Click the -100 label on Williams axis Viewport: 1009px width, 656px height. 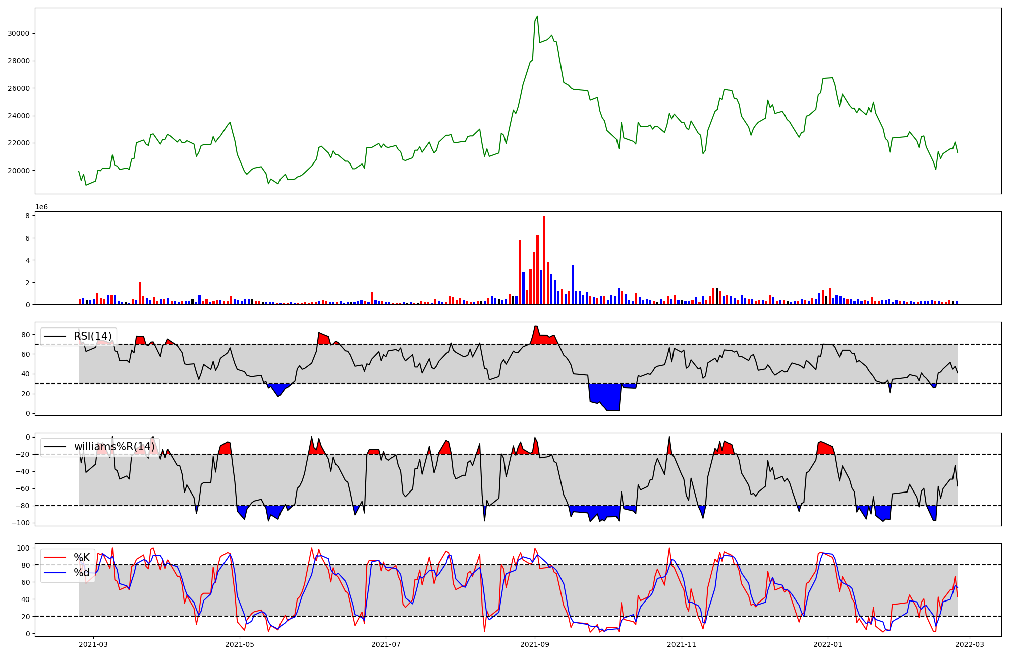[x=20, y=523]
